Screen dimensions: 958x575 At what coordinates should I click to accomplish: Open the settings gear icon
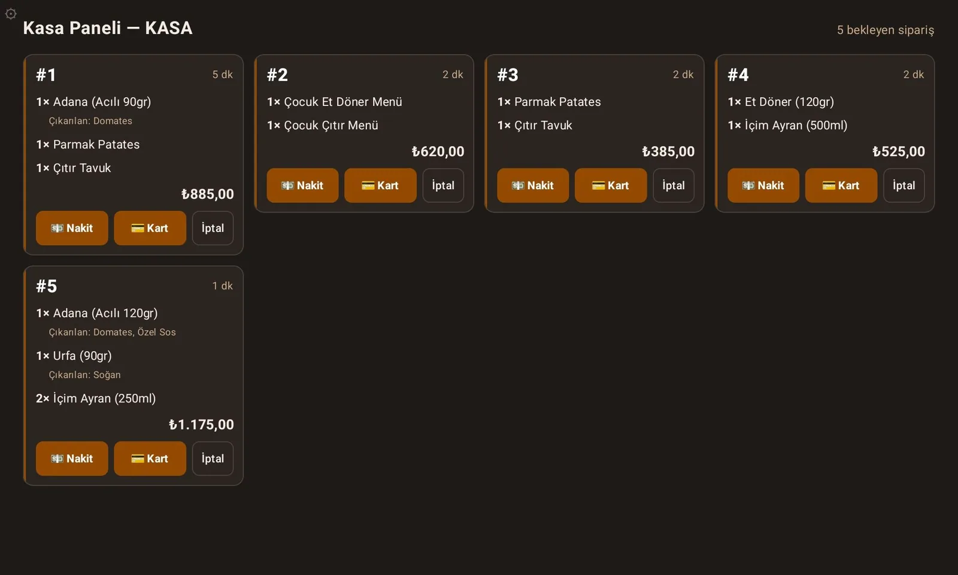pyautogui.click(x=11, y=13)
